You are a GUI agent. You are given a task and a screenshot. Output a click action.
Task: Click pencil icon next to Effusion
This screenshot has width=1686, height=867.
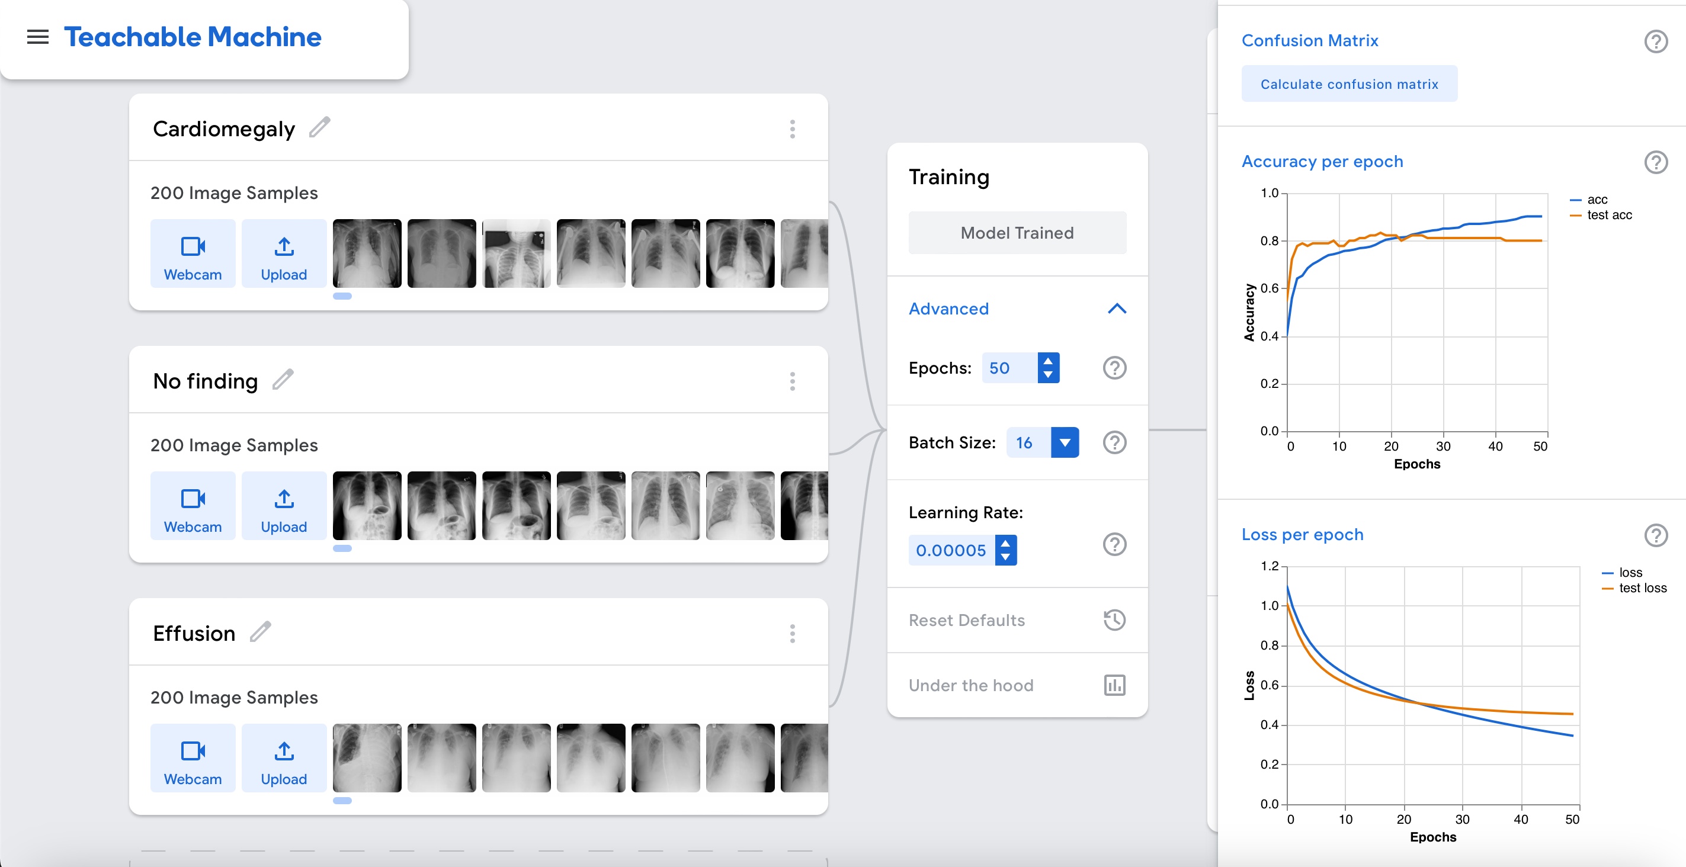261,632
